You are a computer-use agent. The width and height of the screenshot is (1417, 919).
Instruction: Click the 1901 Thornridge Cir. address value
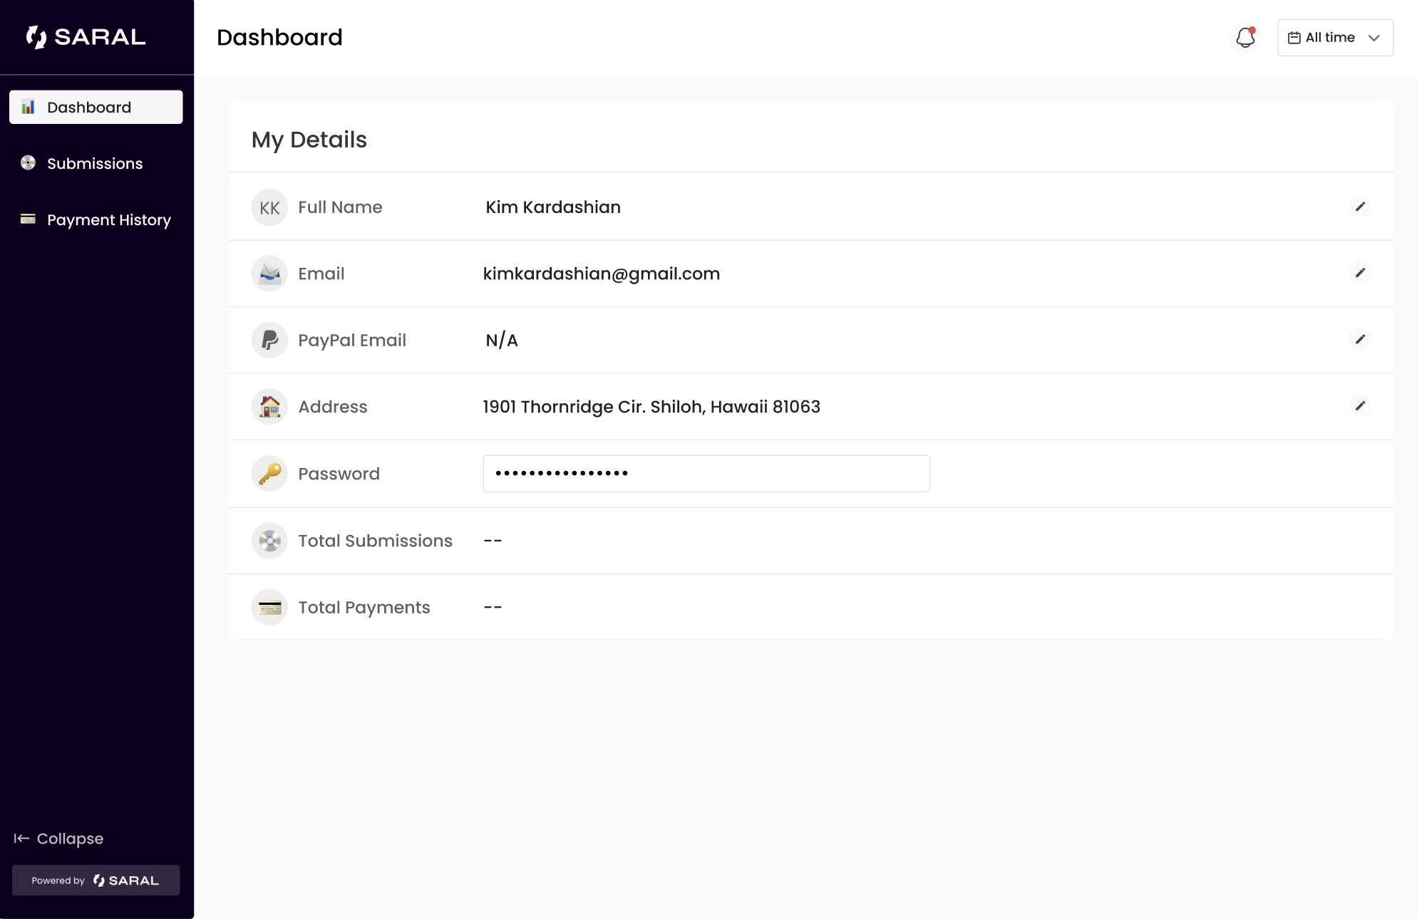(x=651, y=407)
